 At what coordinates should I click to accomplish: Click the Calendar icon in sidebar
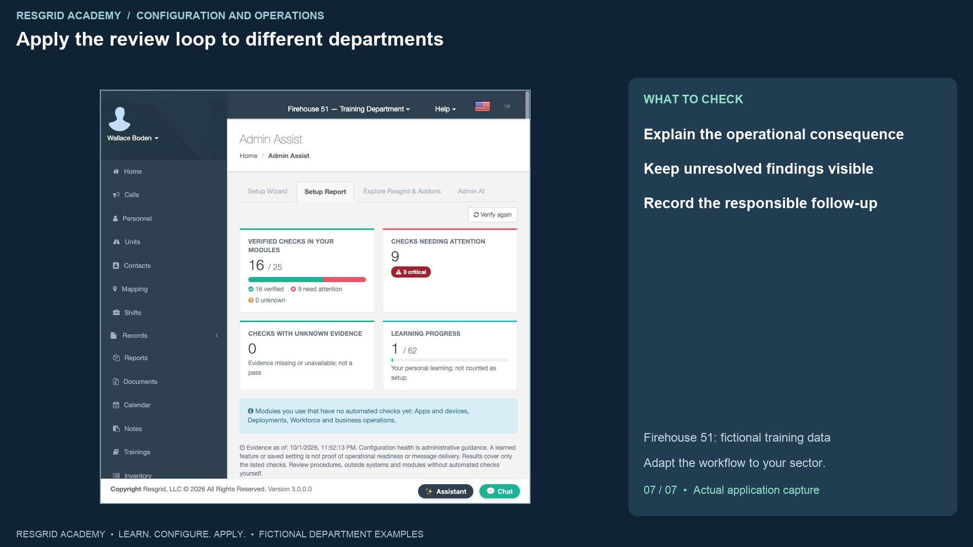click(x=116, y=405)
